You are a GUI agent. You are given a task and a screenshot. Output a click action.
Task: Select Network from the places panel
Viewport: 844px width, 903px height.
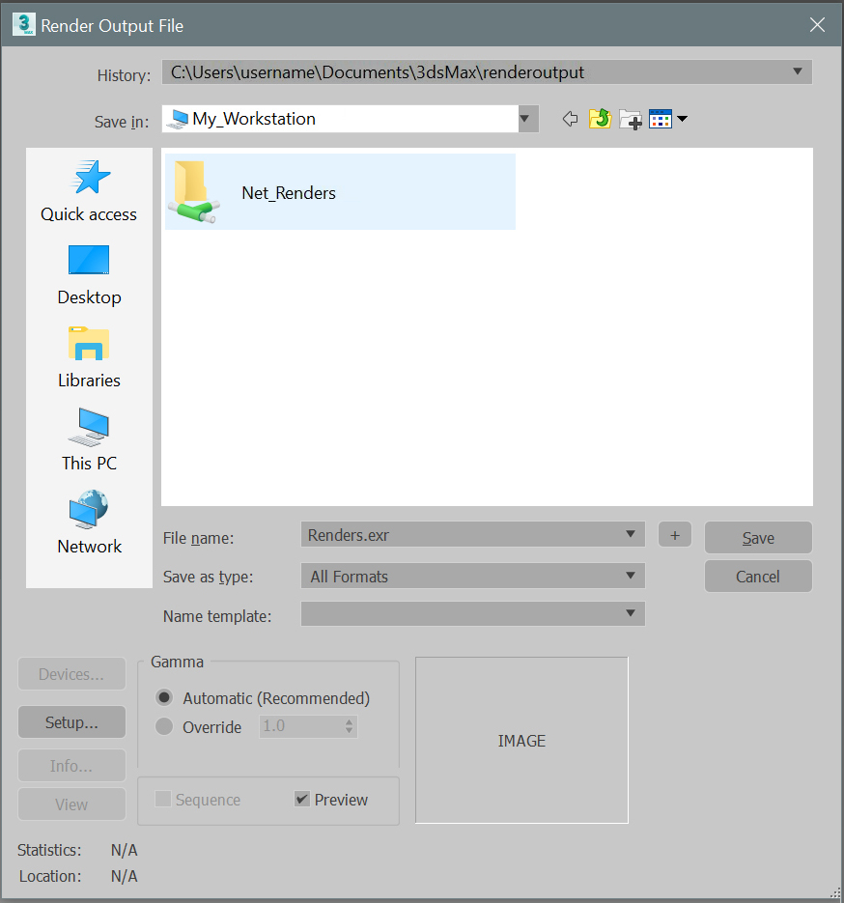point(89,522)
